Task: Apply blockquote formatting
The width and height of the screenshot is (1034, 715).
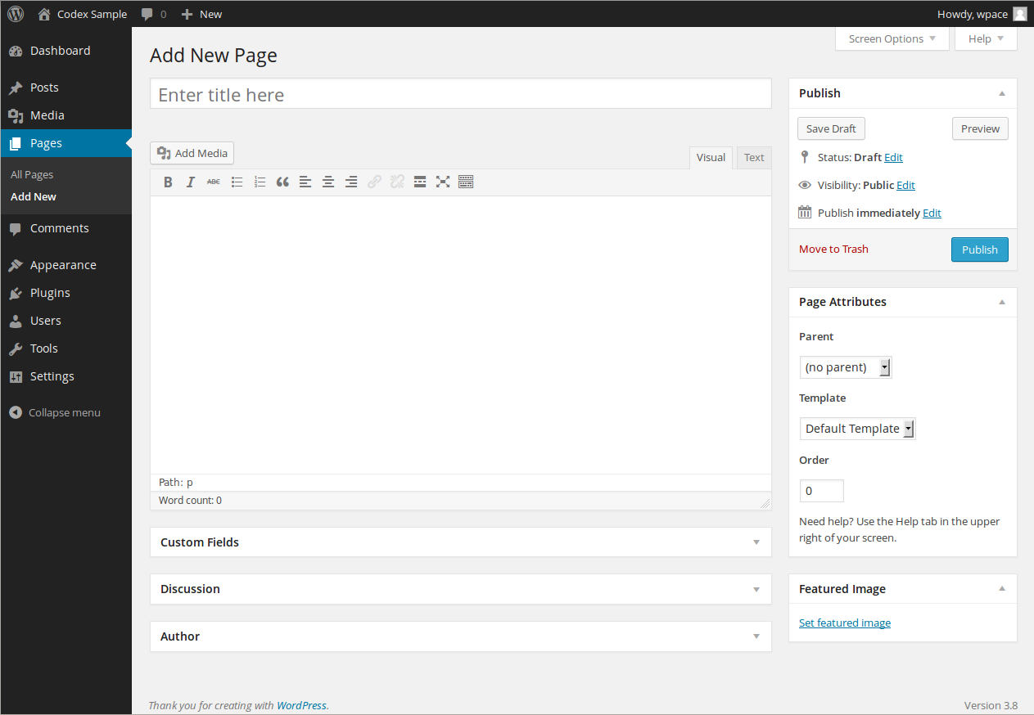Action: (282, 182)
